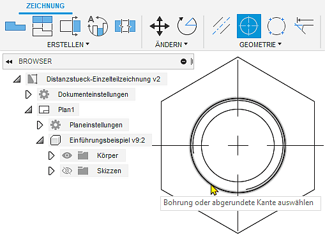Select the Move tool
325x235 pixels.
click(x=160, y=26)
